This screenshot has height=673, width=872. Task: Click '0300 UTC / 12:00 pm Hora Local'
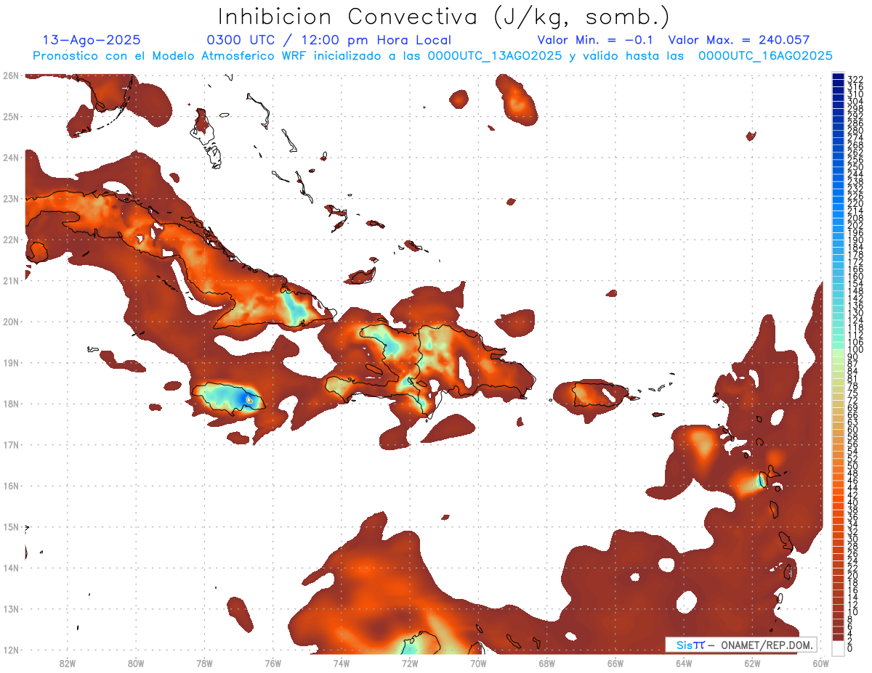click(x=329, y=41)
